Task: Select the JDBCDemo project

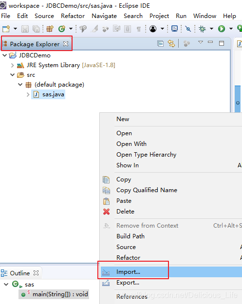Action: [x=35, y=55]
